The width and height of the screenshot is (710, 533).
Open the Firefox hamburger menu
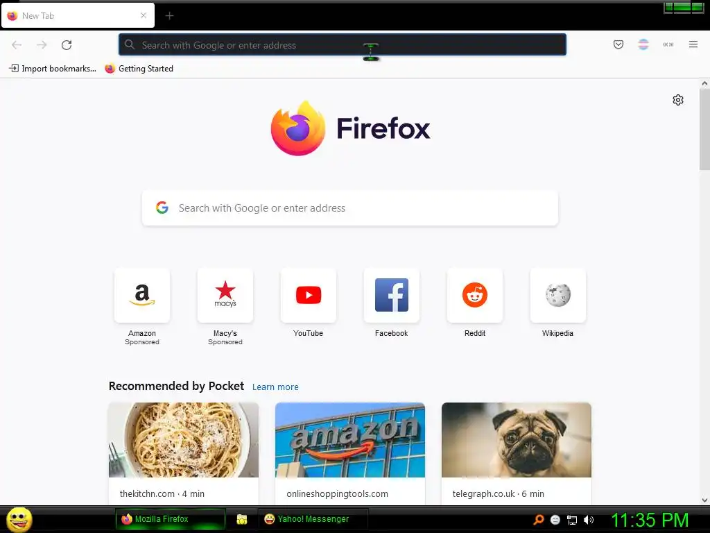(693, 44)
